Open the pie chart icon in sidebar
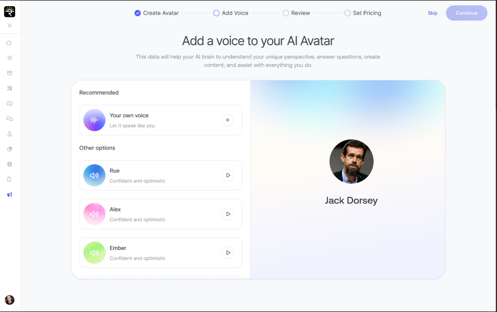The image size is (497, 312). [10, 149]
